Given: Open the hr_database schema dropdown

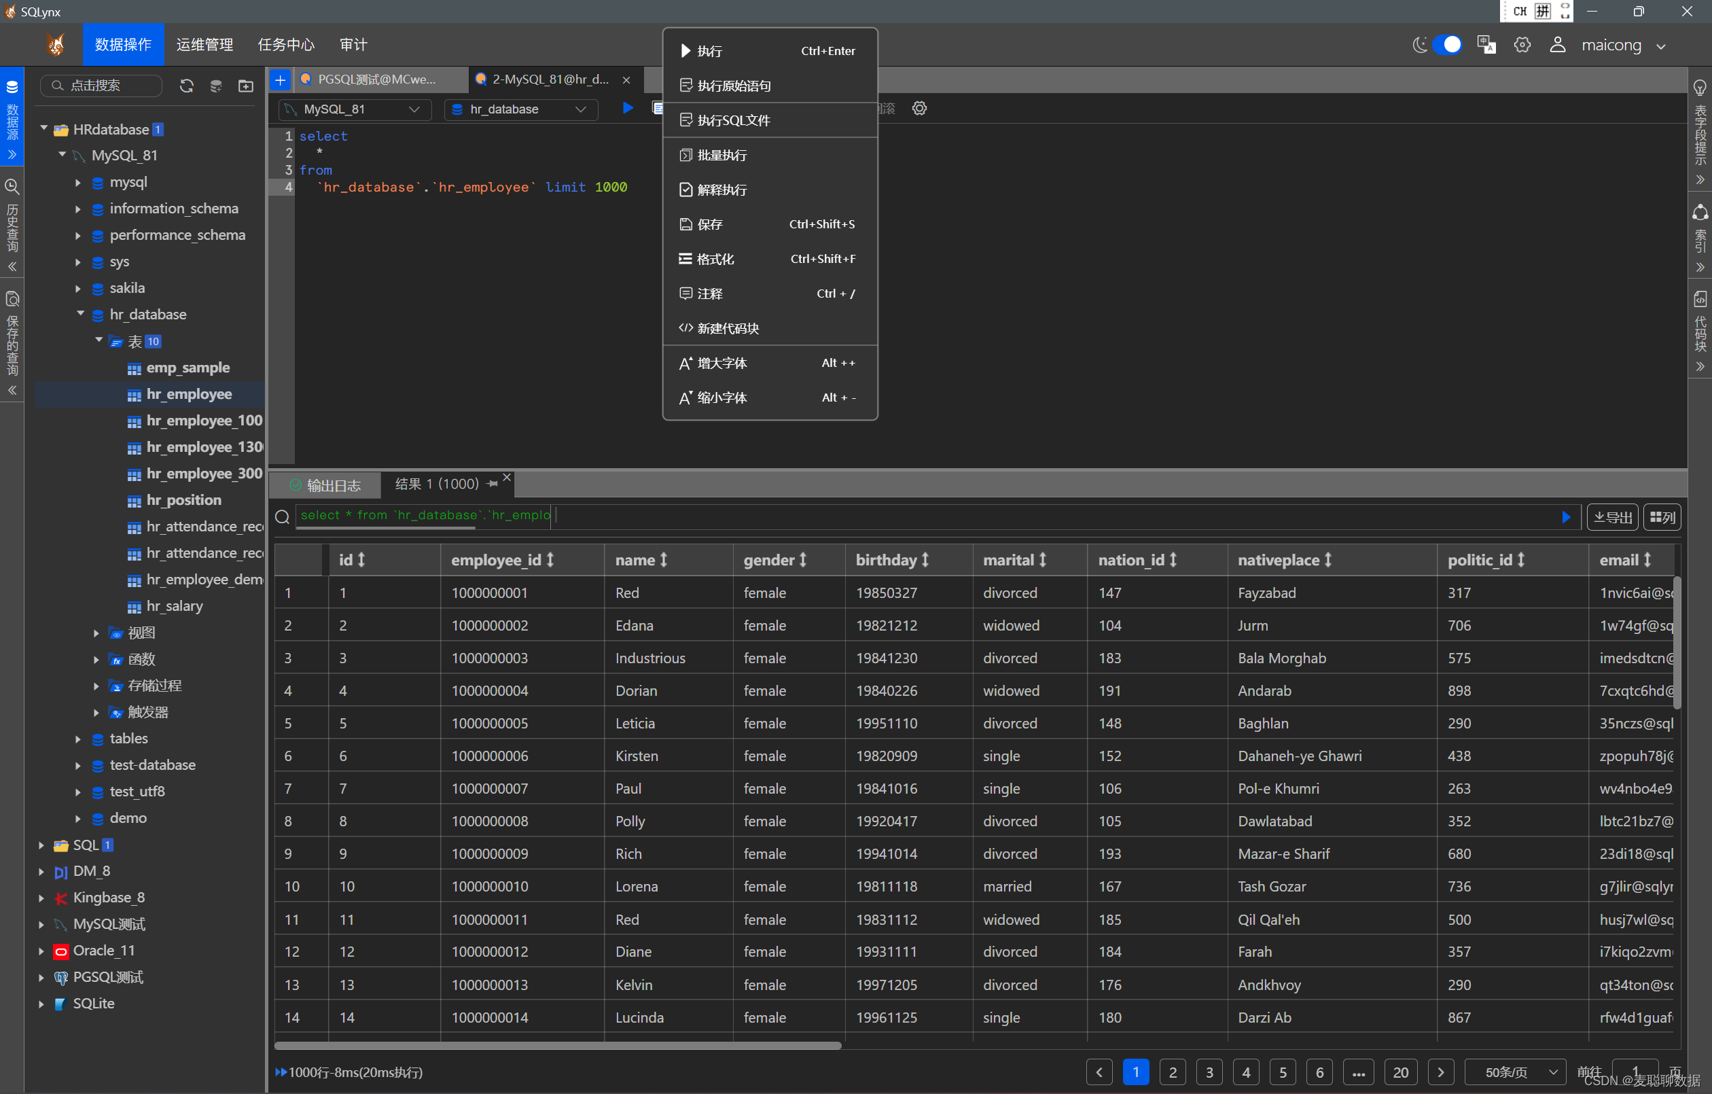Looking at the screenshot, I should point(520,109).
